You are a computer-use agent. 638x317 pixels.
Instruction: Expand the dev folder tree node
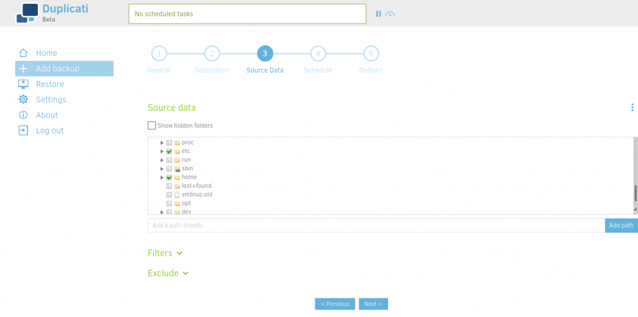(162, 212)
